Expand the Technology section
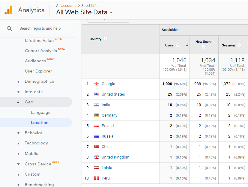Screen dimensions: 248x187 click(36, 143)
